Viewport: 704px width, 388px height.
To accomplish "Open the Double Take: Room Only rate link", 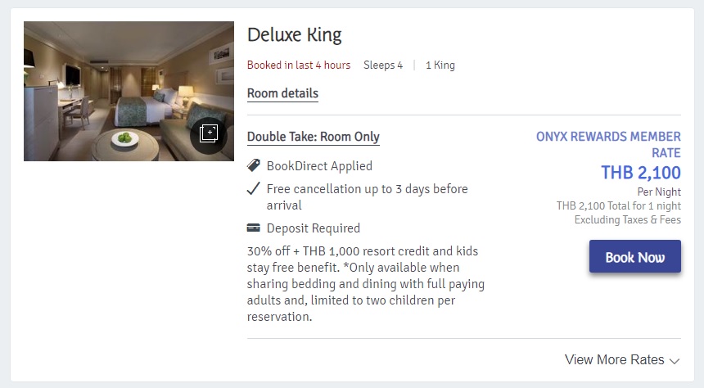I will (314, 137).
